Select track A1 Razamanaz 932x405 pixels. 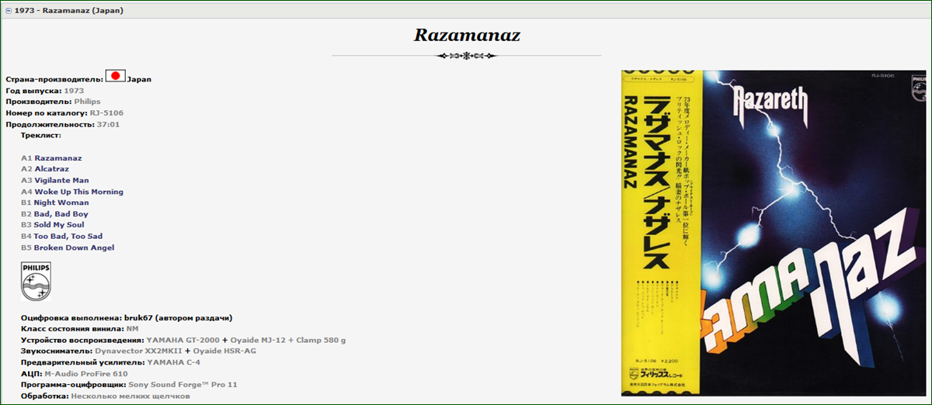tap(51, 158)
